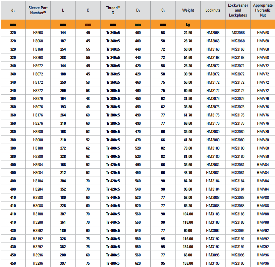Click the weight value 24.50
Screen dimensions: 275x267
(188, 33)
